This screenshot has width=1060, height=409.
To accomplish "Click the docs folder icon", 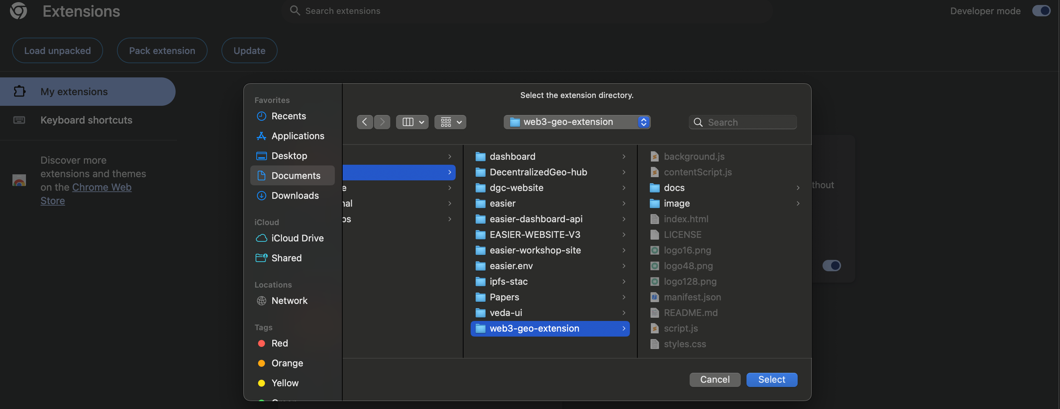I will point(654,188).
